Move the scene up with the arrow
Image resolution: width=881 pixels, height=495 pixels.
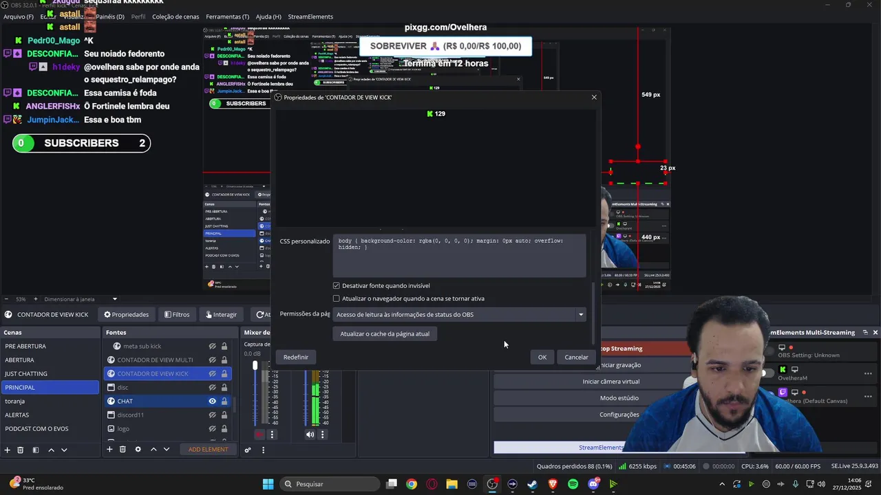51,450
